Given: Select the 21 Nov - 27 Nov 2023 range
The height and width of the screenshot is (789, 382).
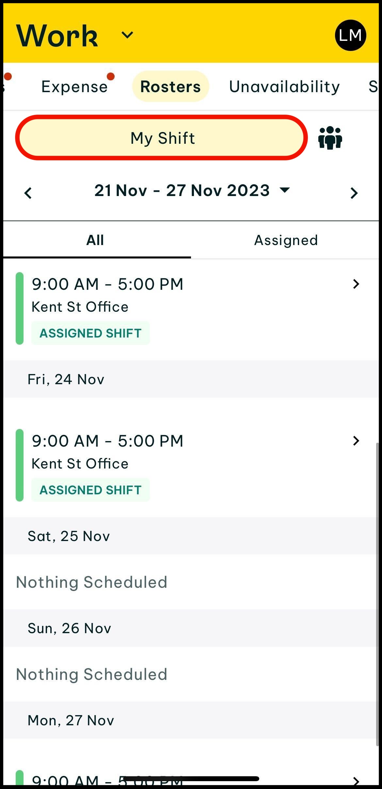Looking at the screenshot, I should pyautogui.click(x=182, y=190).
